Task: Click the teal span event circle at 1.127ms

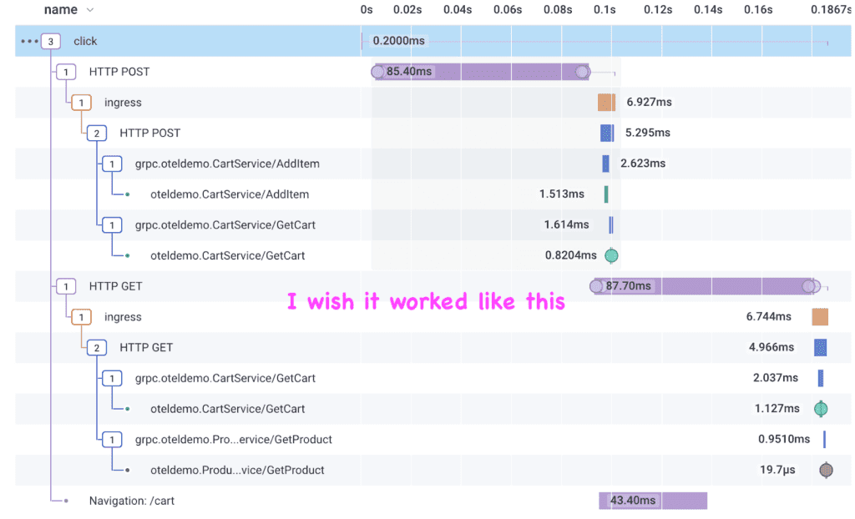Action: click(821, 408)
